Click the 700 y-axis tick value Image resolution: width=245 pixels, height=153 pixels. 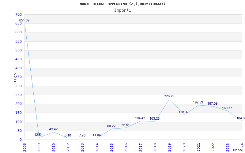tap(18, 14)
